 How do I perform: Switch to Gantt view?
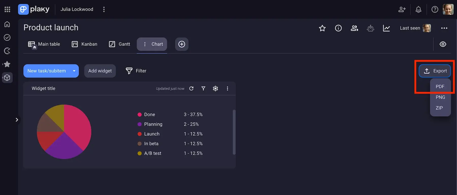coord(119,44)
